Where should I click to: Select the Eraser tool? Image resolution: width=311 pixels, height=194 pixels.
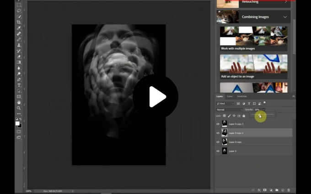[x=19, y=57]
